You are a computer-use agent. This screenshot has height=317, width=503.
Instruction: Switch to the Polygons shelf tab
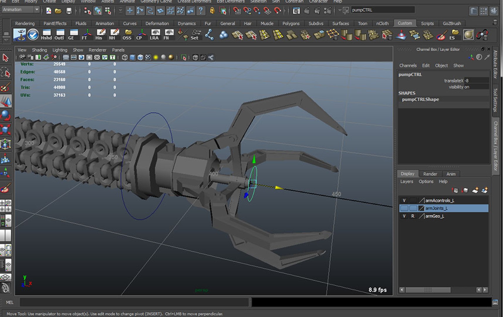(x=291, y=23)
